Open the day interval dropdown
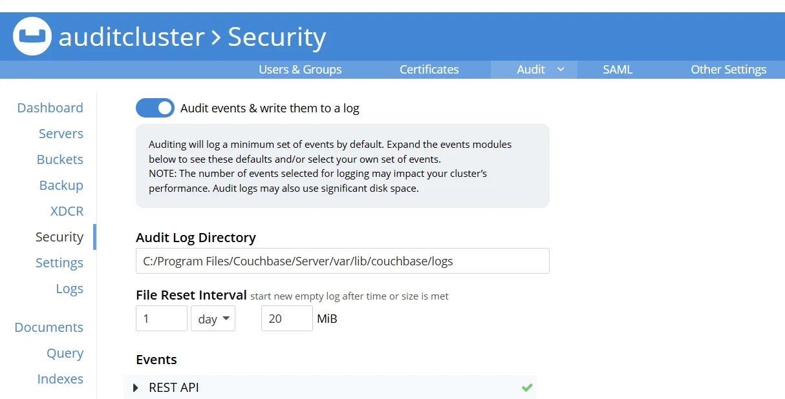 pyautogui.click(x=213, y=318)
